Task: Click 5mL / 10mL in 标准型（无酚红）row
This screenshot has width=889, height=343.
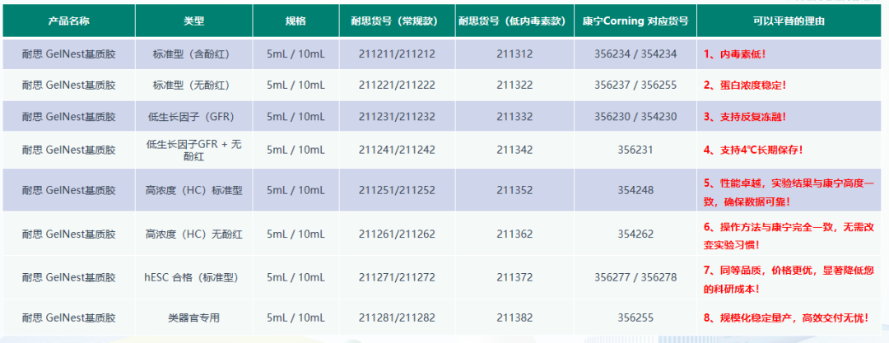Action: point(296,85)
